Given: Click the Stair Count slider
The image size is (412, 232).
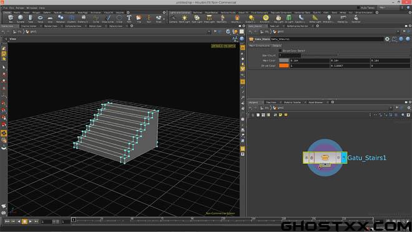Looking at the screenshot, I should [x=356, y=56].
